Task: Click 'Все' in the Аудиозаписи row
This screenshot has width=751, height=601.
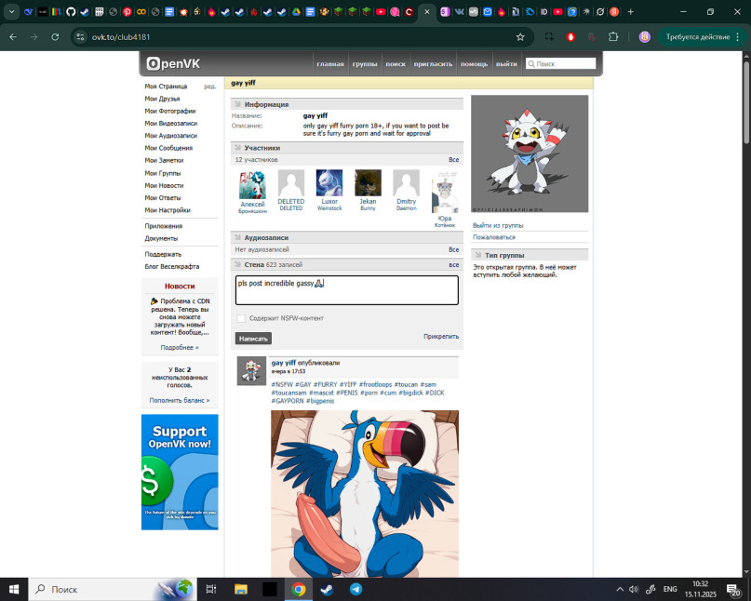Action: click(453, 249)
